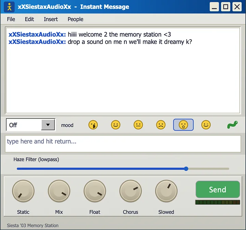
Task: Select the yelling open-mouth mood emoji
Action: (93, 125)
